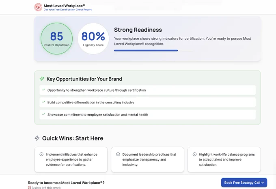Click the Key Opportunities for Your Brand heading
The image size is (276, 189).
84,79
